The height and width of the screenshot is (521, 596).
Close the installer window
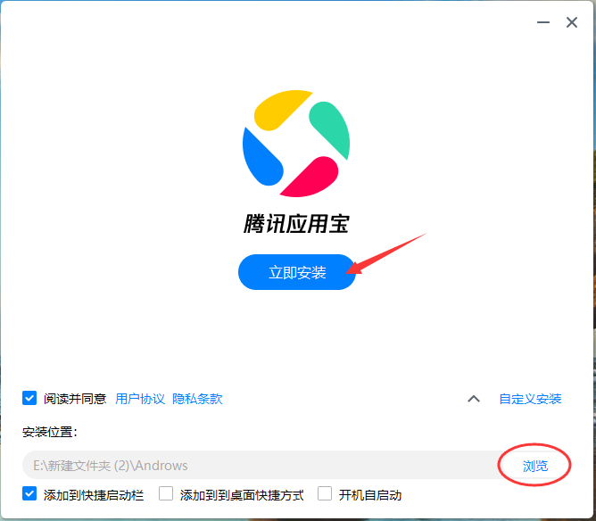coord(572,22)
